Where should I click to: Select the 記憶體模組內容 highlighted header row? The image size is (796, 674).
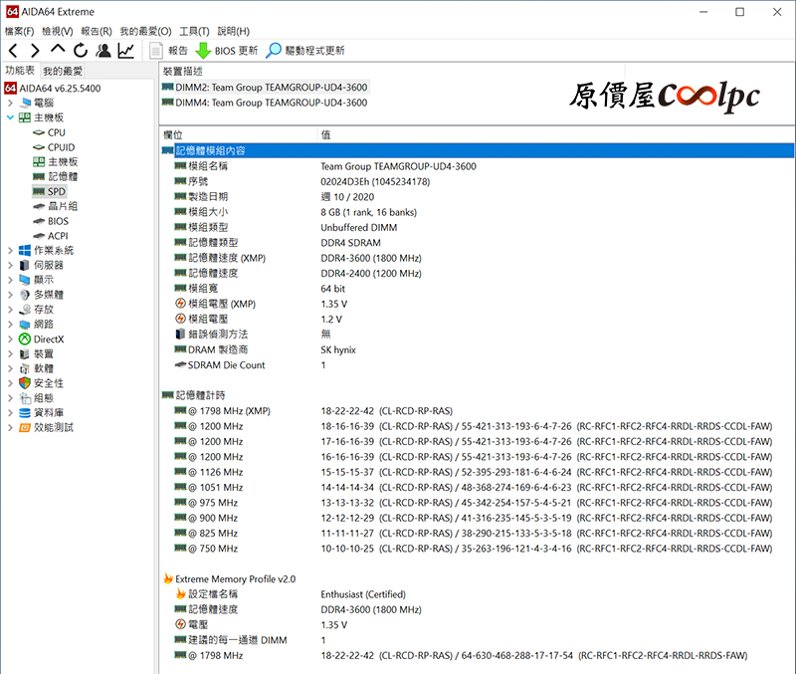(478, 150)
